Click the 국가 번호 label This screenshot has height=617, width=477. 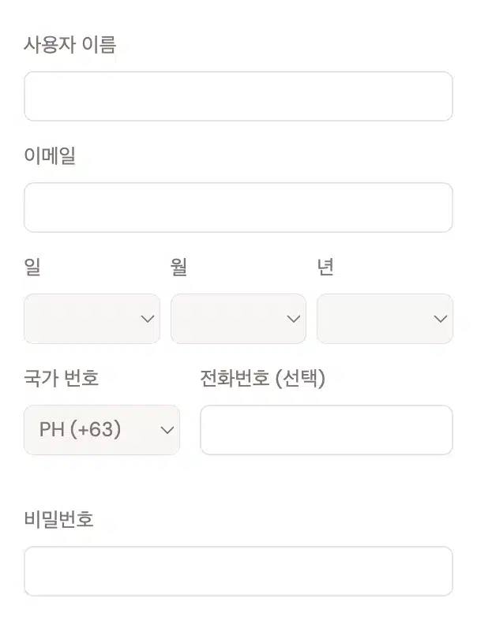pos(61,378)
